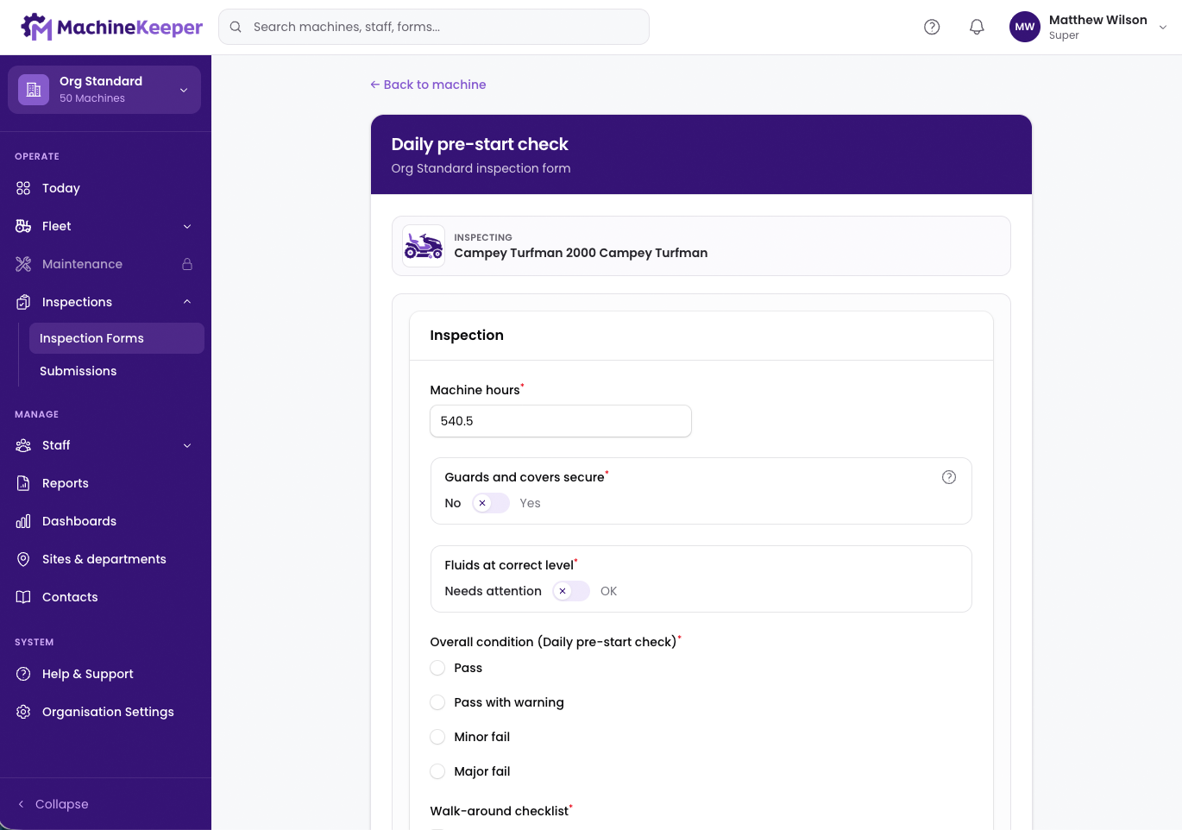
Task: Click the Yes label for guards
Action: click(x=530, y=503)
